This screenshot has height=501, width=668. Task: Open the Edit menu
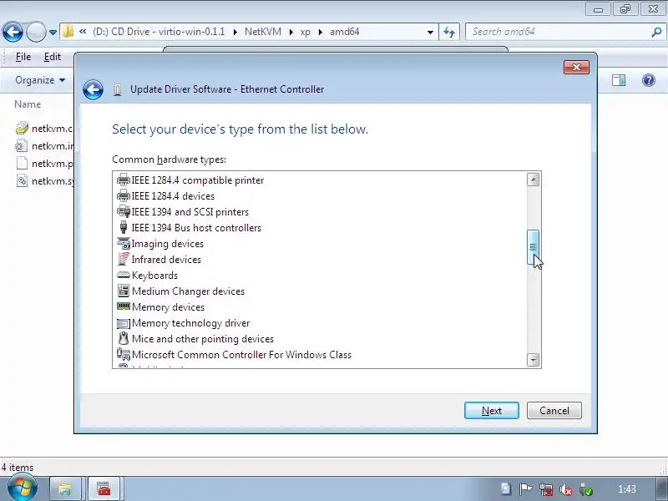click(x=53, y=57)
